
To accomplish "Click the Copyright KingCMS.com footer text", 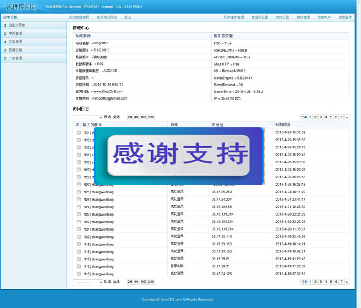I will pyautogui.click(x=178, y=300).
